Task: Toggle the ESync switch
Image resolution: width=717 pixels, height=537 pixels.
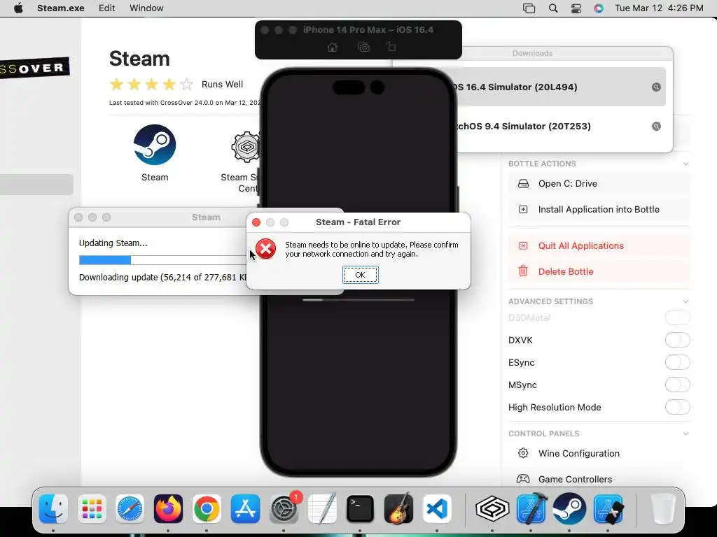Action: pos(677,362)
